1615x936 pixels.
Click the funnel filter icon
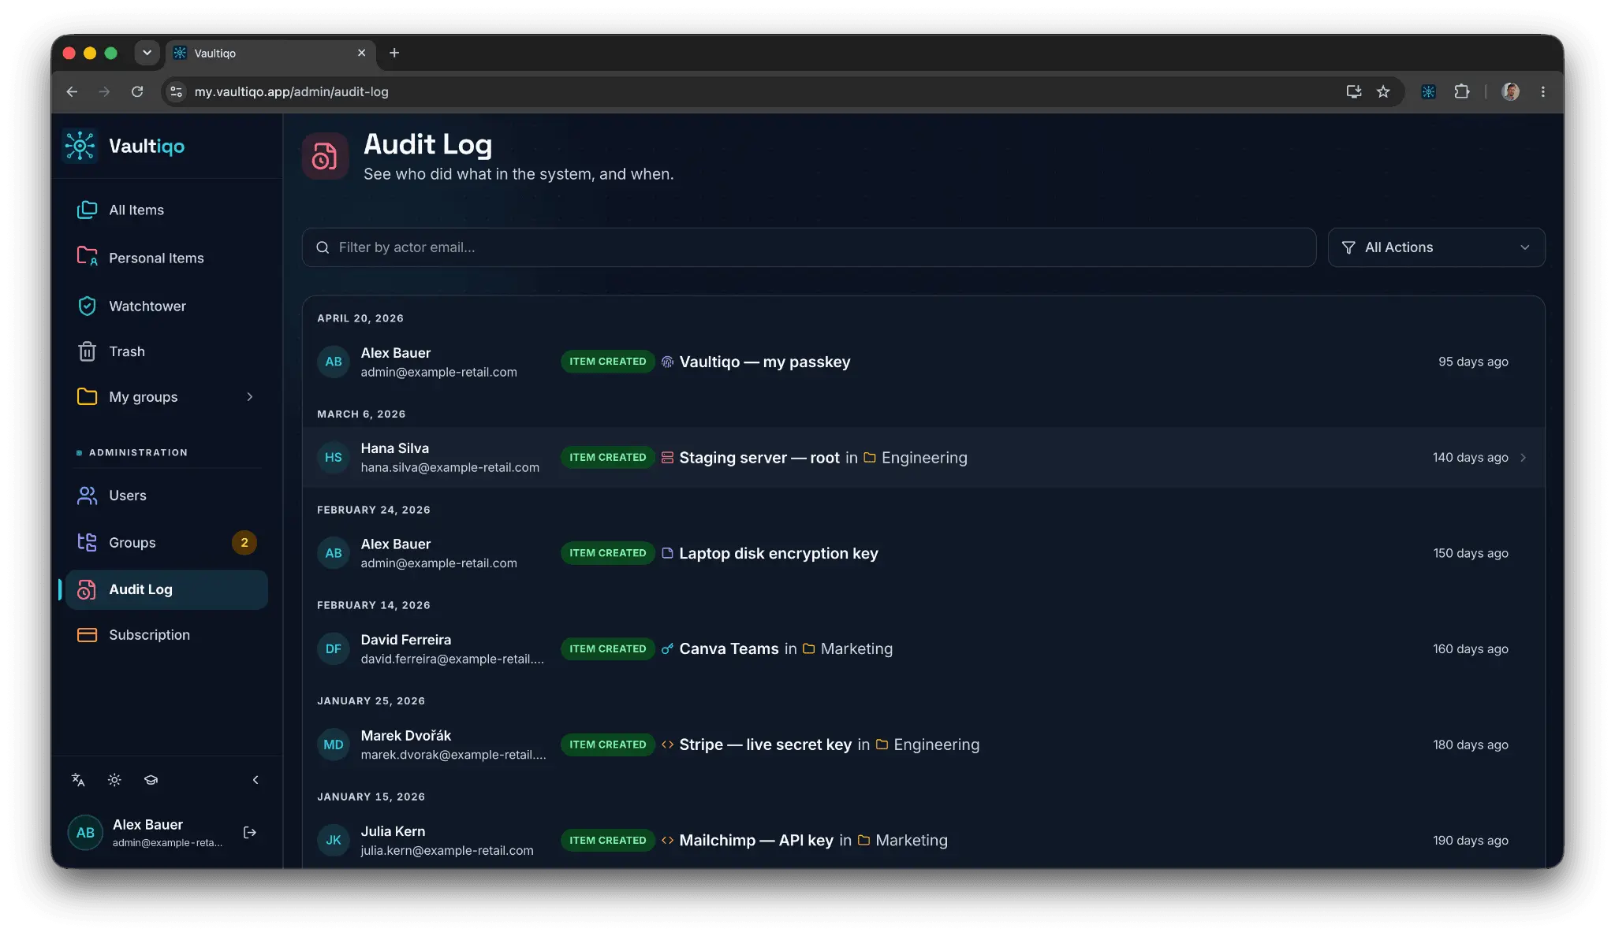click(x=1348, y=247)
